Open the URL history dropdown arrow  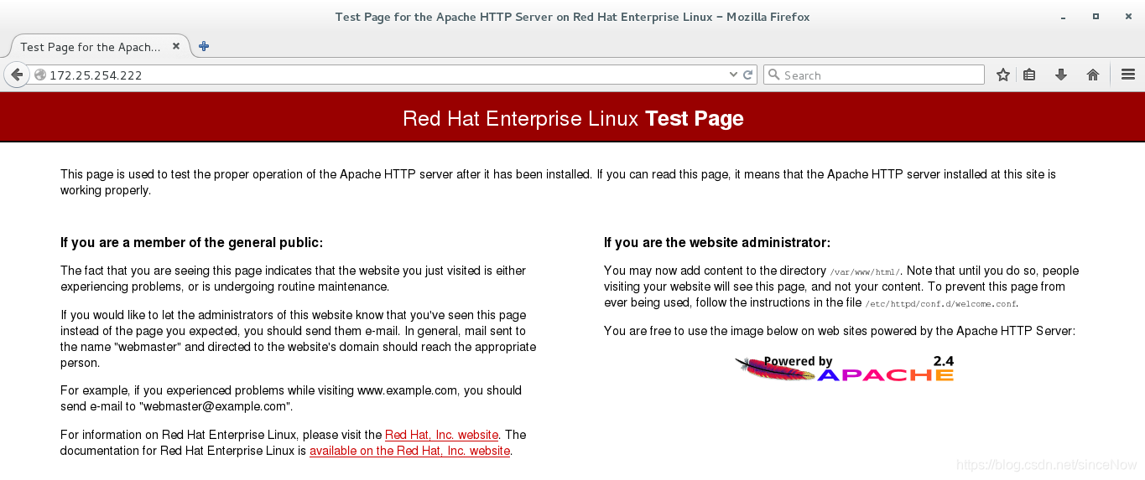click(x=733, y=75)
